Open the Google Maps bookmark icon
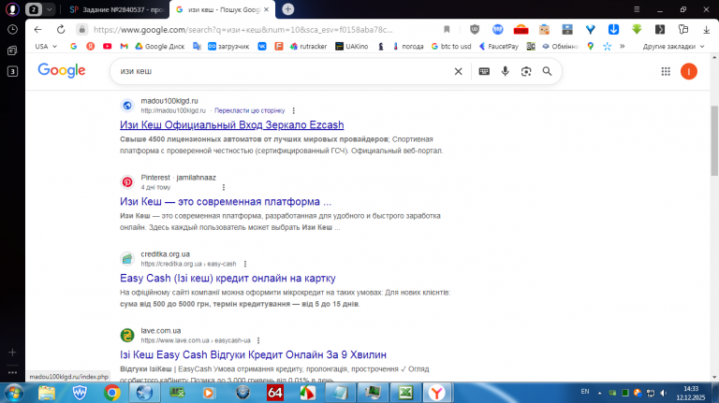The image size is (719, 403). pyautogui.click(x=591, y=46)
